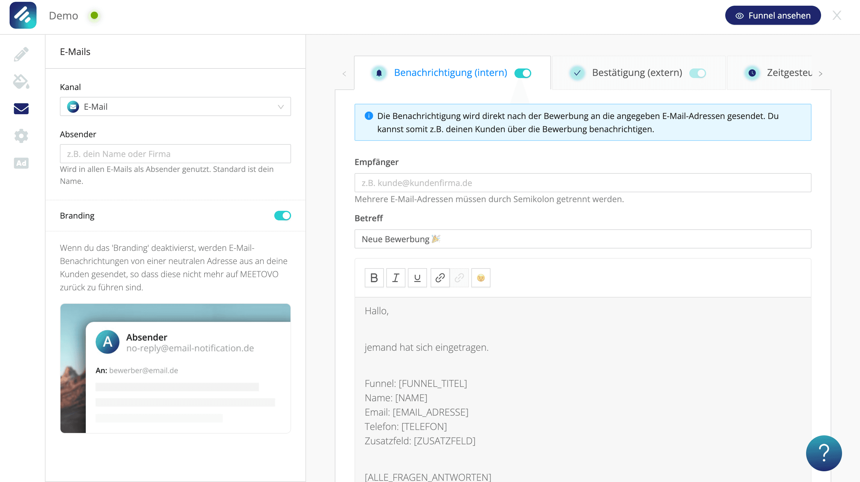Image resolution: width=860 pixels, height=482 pixels.
Task: Open the Kanal E-Mail dropdown
Action: (175, 107)
